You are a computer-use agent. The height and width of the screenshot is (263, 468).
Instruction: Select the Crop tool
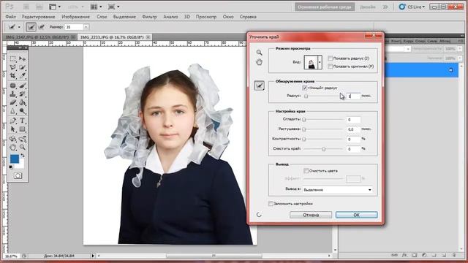13,76
